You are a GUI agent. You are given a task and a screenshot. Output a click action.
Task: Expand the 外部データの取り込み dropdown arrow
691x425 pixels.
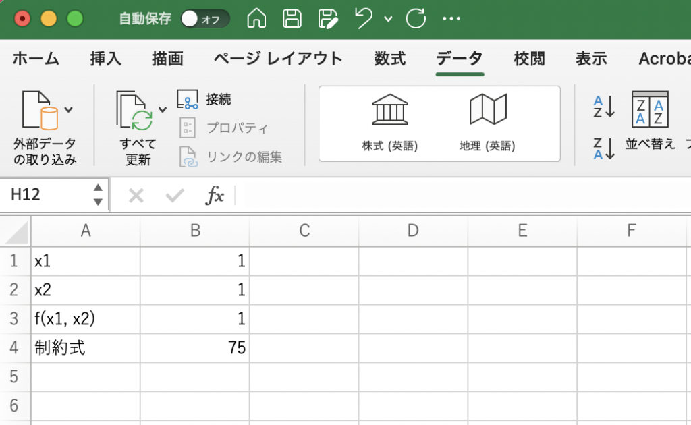tap(68, 110)
